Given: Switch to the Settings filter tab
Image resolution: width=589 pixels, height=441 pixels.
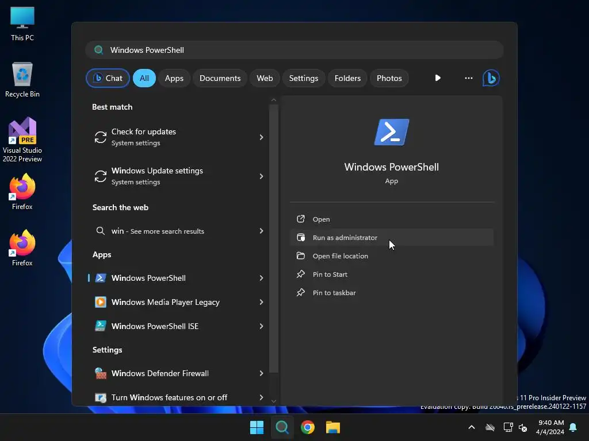Looking at the screenshot, I should click(304, 78).
